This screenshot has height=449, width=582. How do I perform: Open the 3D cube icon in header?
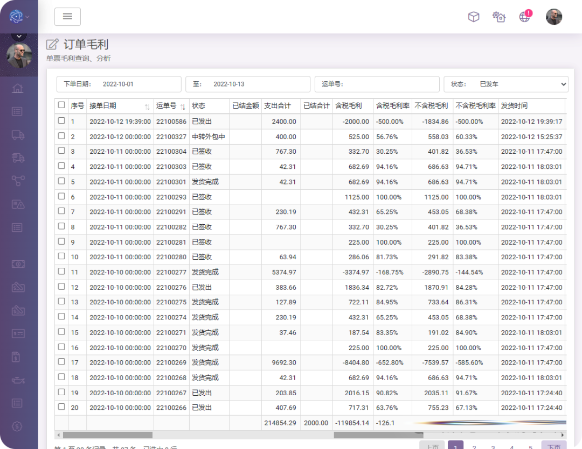pyautogui.click(x=473, y=17)
